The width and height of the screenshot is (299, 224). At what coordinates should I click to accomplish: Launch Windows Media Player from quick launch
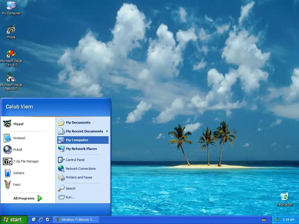[48, 220]
